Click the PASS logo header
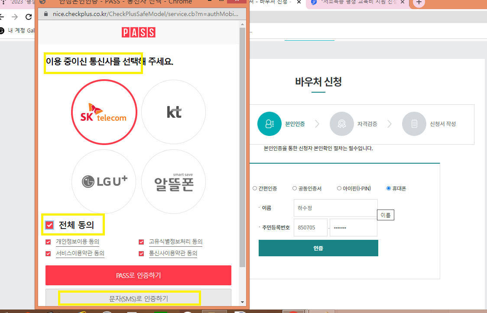The height and width of the screenshot is (313, 487). click(x=139, y=32)
